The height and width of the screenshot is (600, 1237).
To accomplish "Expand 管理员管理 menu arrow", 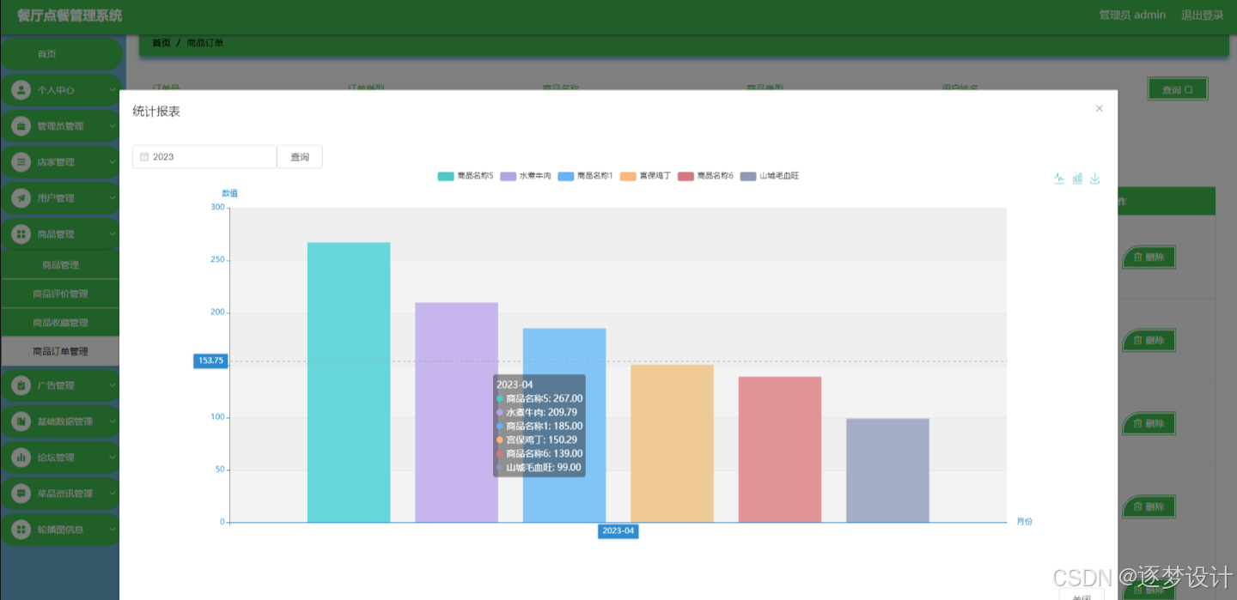I will click(x=113, y=125).
